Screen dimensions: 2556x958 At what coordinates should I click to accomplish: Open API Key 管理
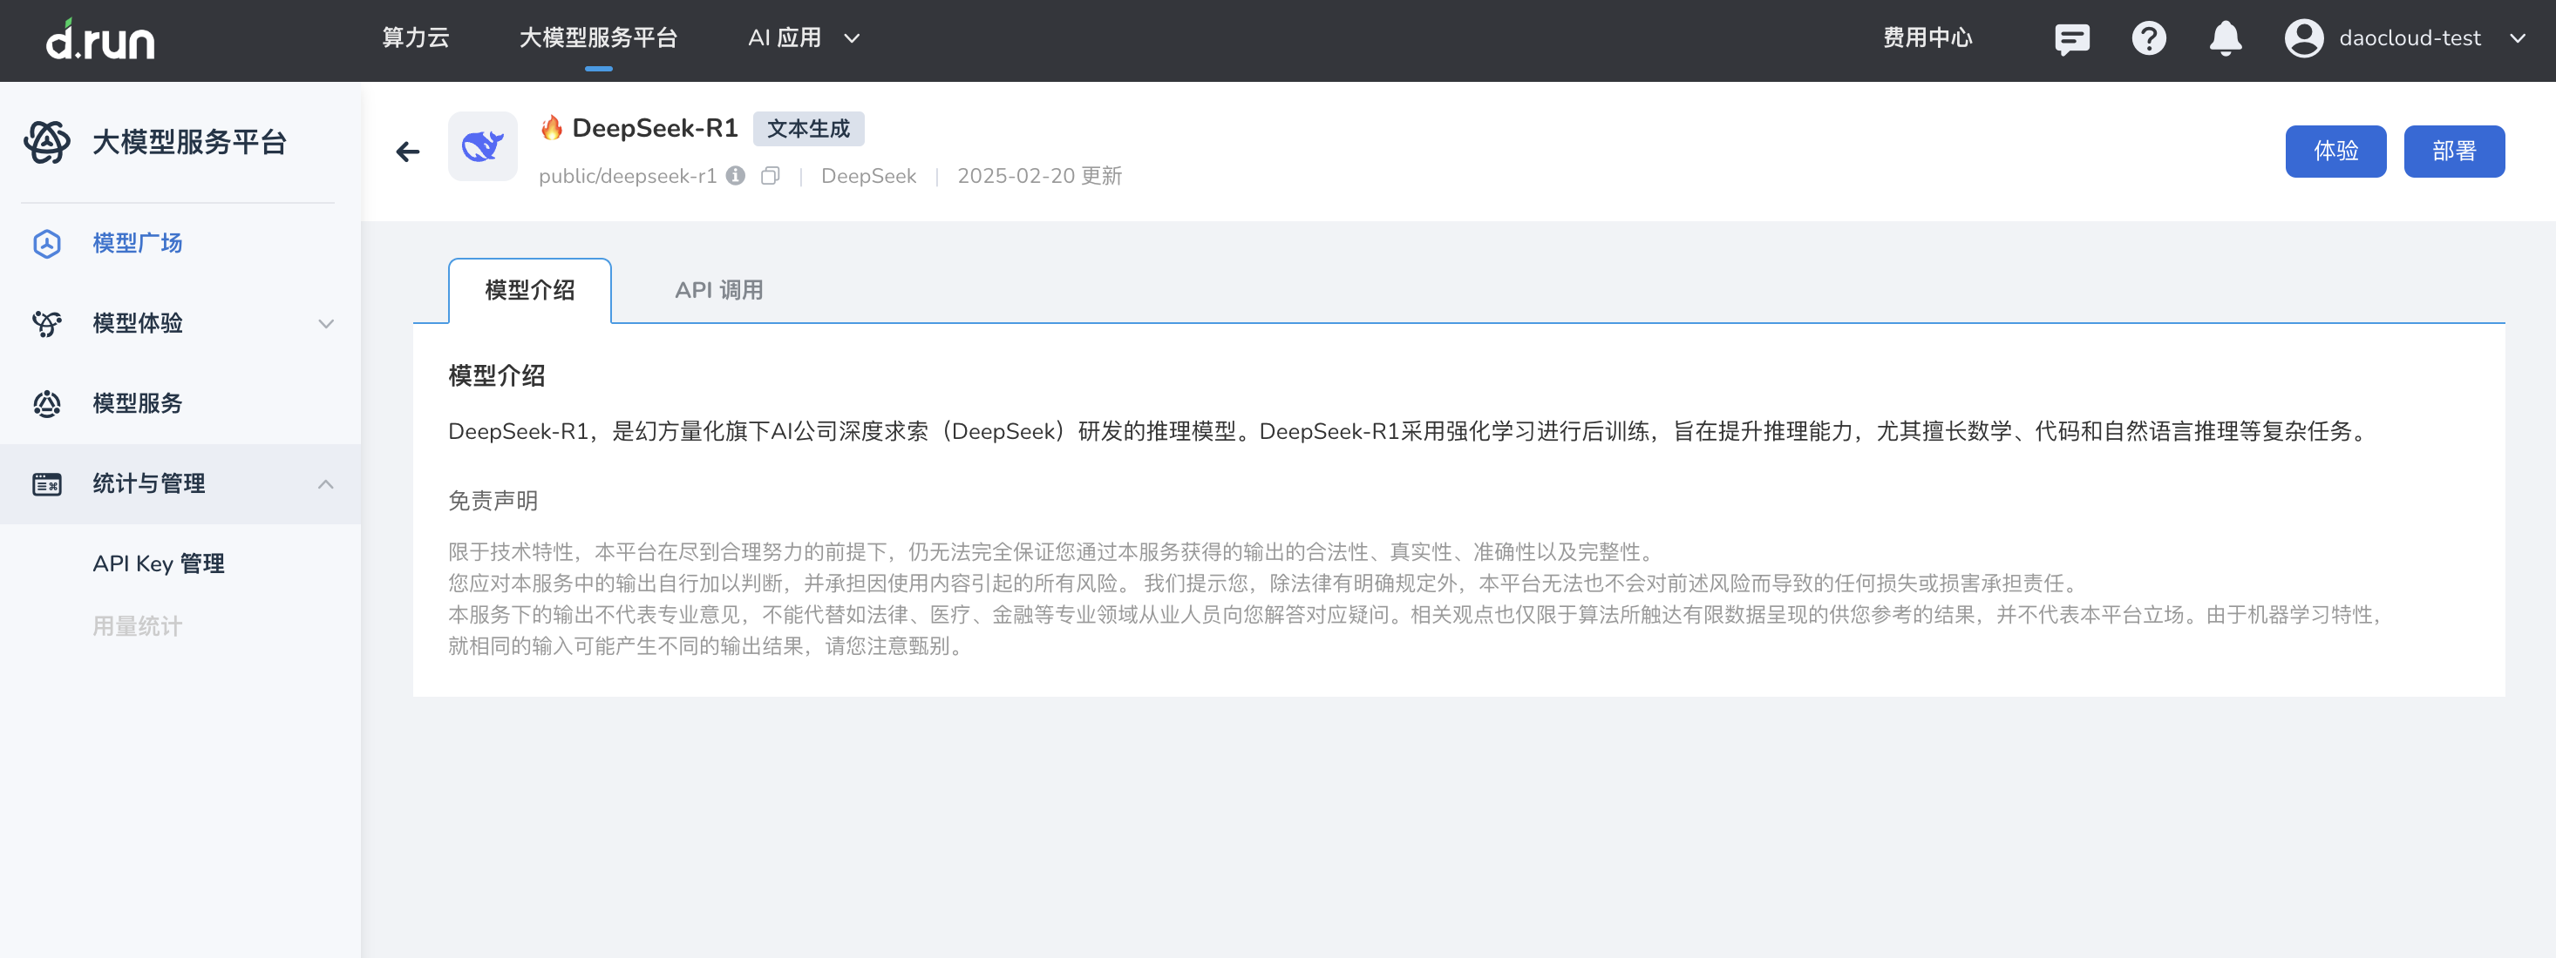click(x=159, y=563)
